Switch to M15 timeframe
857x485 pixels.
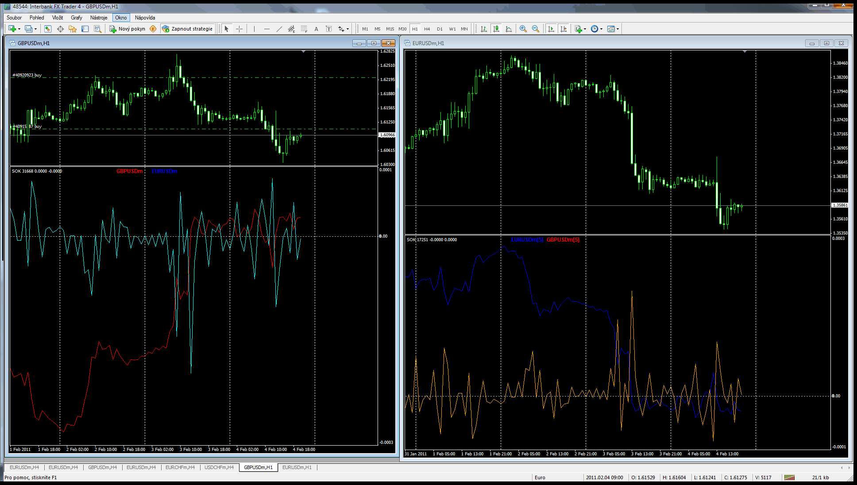click(x=390, y=29)
